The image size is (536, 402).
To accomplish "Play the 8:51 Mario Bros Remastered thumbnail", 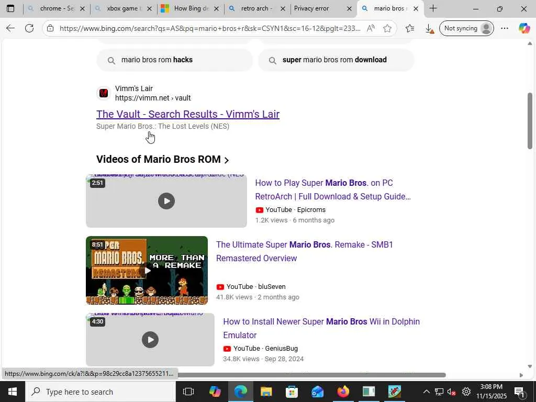I will click(147, 271).
